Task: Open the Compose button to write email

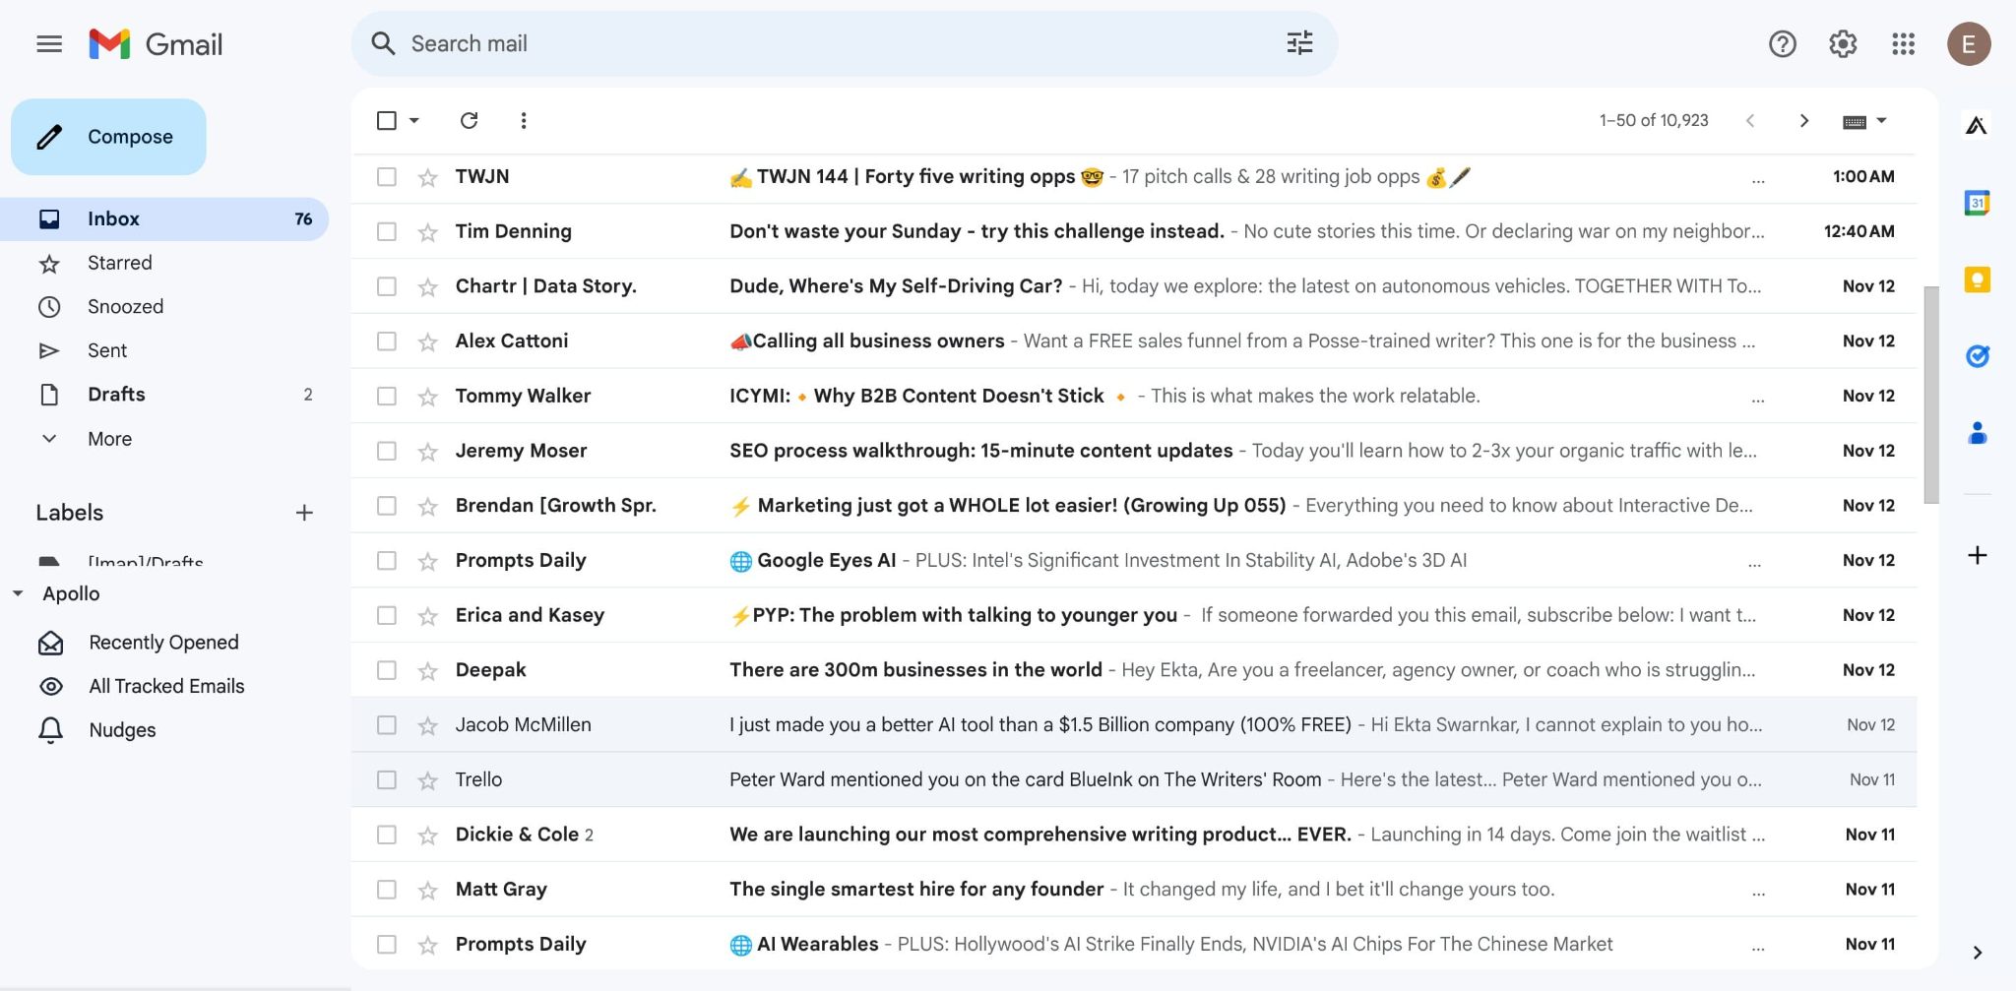Action: [x=108, y=137]
